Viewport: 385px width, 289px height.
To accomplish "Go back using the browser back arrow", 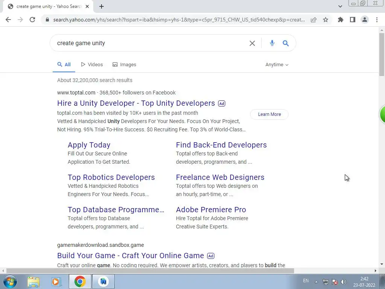I will (x=8, y=20).
